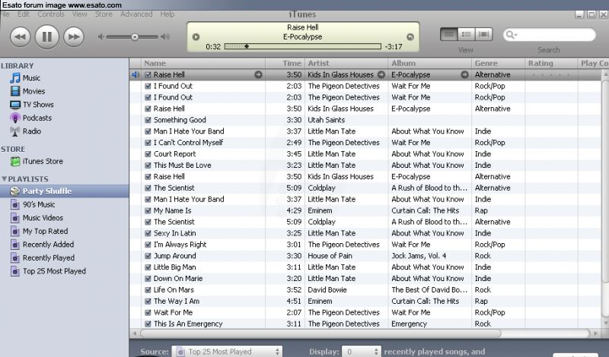Switch to Cover Flow view button

click(484, 34)
